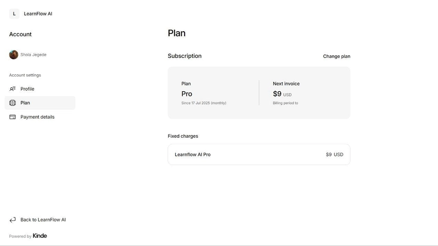This screenshot has width=438, height=246.
Task: Select the Plan sidebar item
Action: click(x=40, y=103)
